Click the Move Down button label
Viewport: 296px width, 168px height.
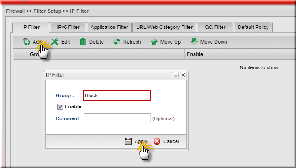pyautogui.click(x=214, y=42)
